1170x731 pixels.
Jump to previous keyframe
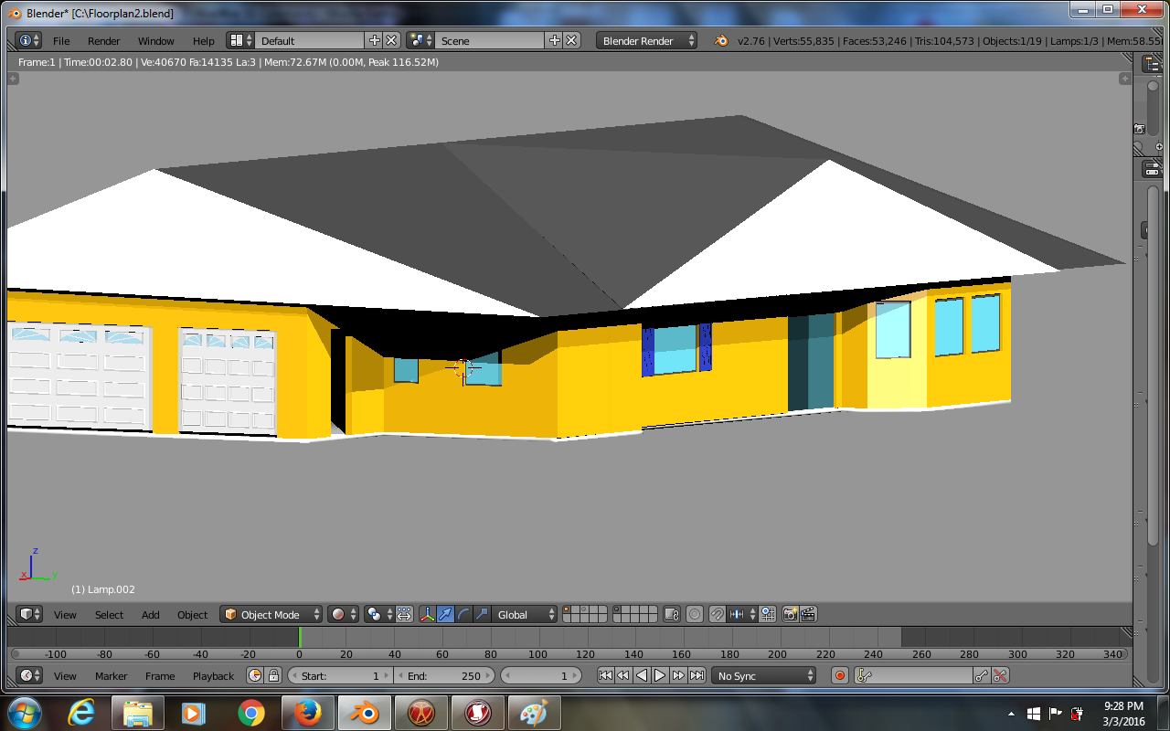click(623, 675)
